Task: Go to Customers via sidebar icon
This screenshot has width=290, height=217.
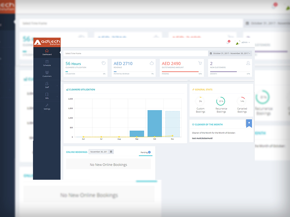Action: [47, 72]
